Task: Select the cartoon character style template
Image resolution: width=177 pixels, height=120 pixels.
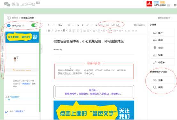Action: point(16,59)
